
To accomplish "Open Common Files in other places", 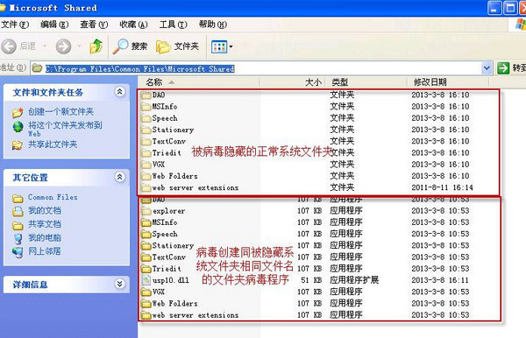I will coord(53,197).
